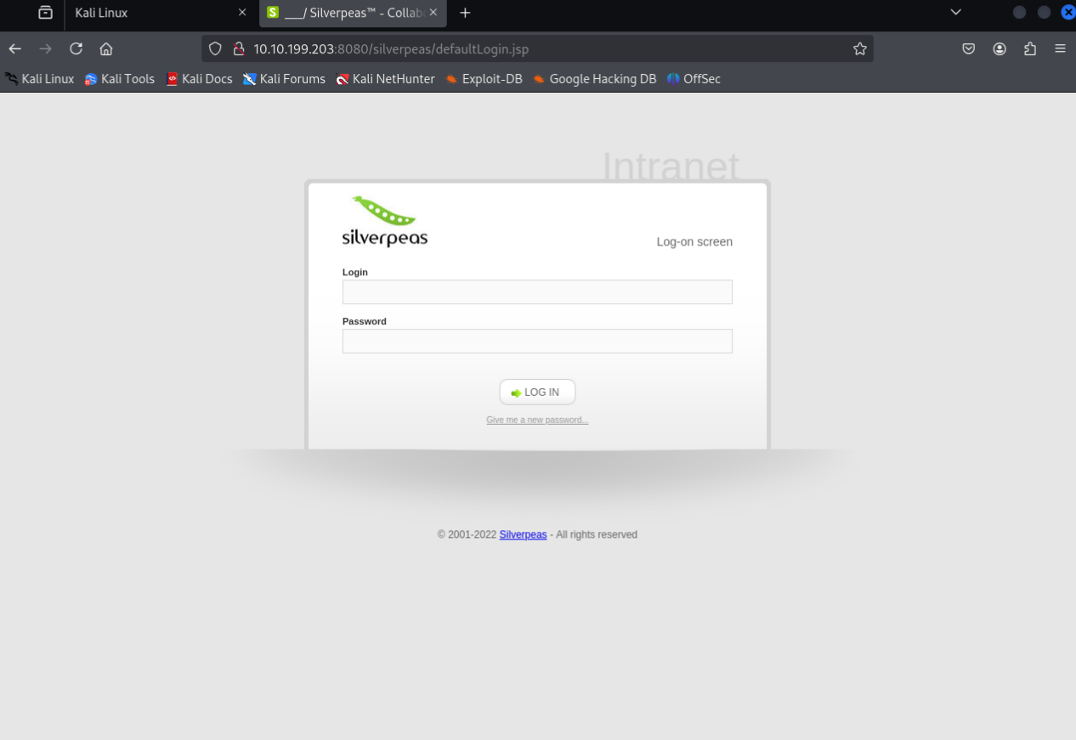Bookmark this page with the star icon
1076x740 pixels.
point(860,48)
